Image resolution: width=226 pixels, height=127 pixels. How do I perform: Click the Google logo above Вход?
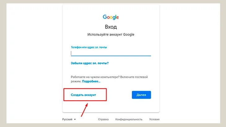[111, 17]
